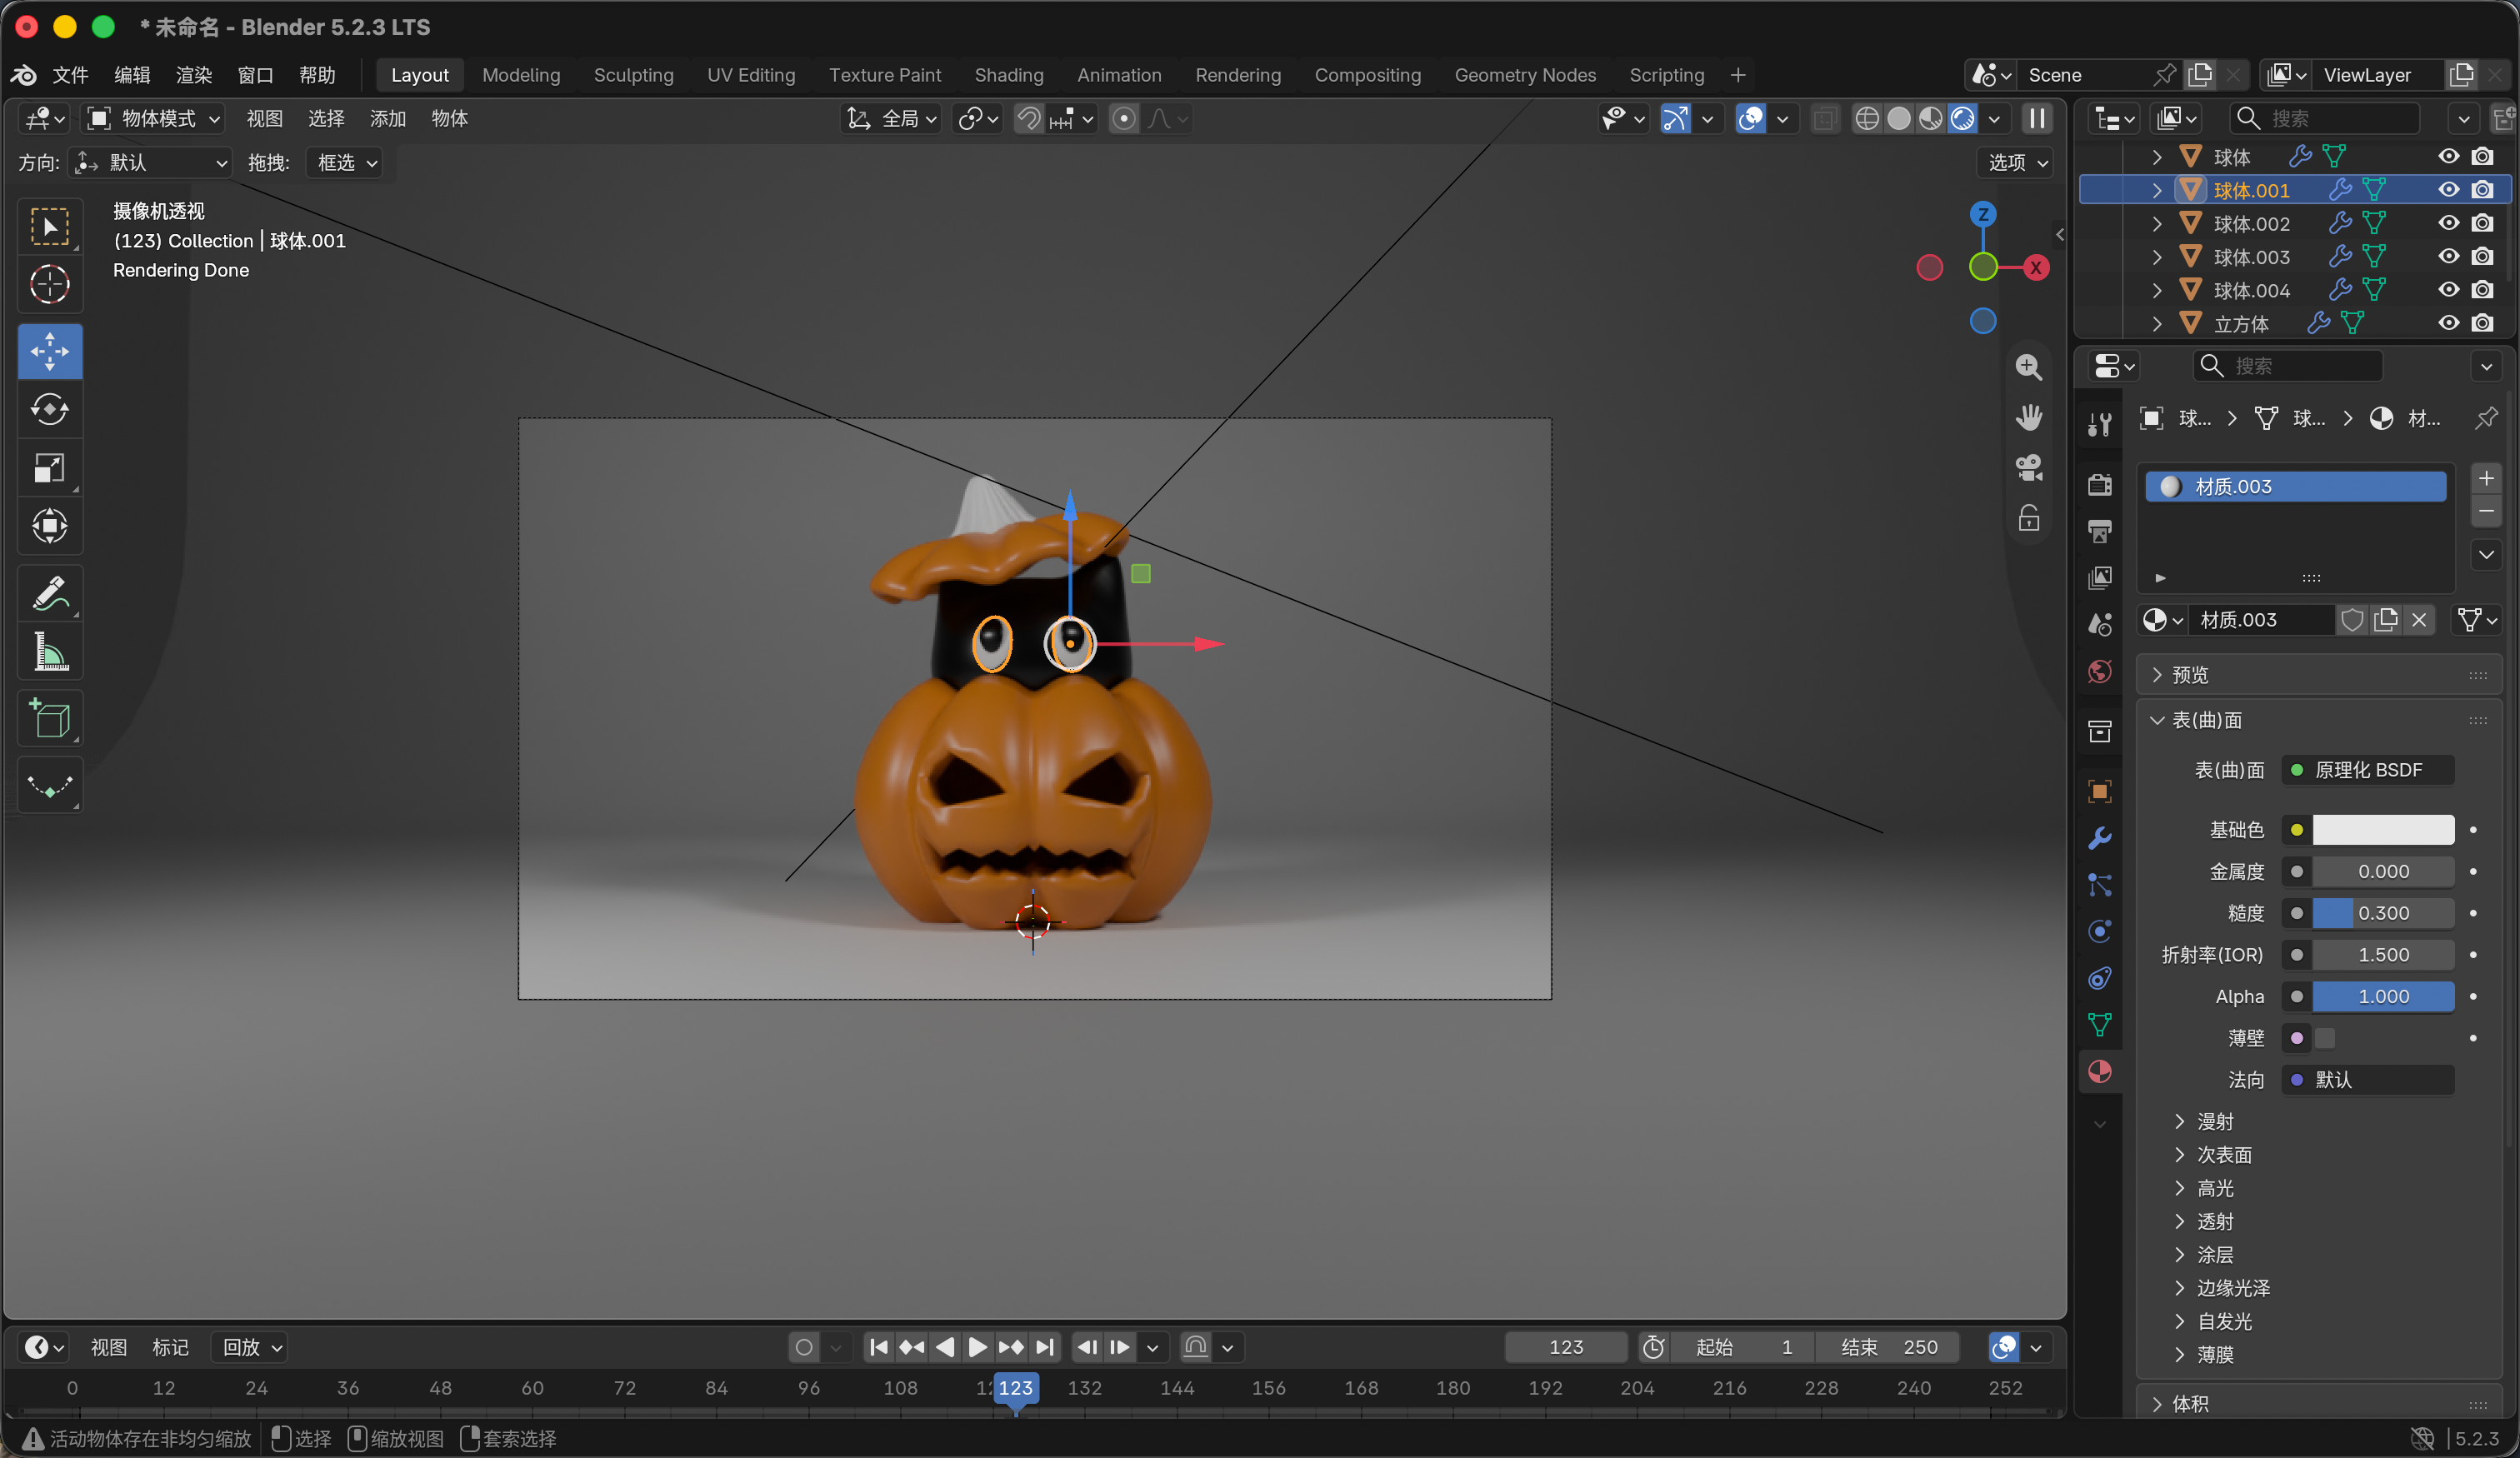
Task: Toggle camera view icon in viewport
Action: [2028, 467]
